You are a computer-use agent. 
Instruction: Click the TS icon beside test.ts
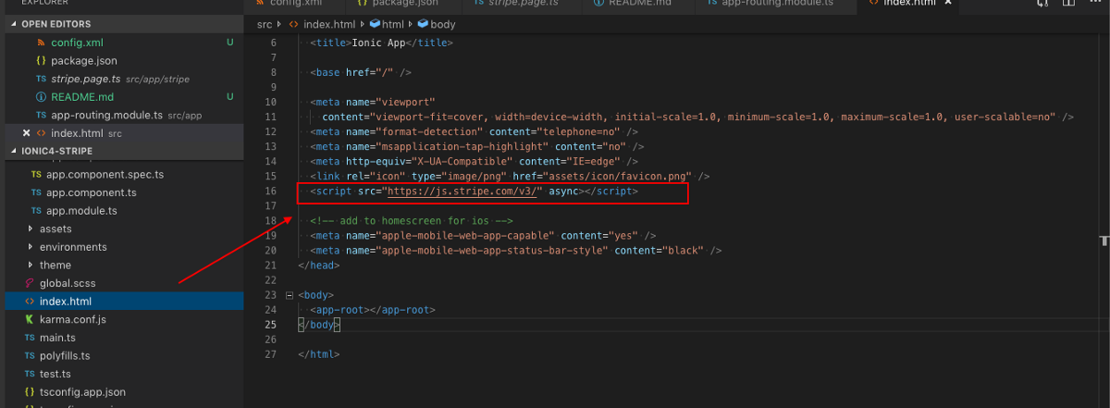coord(30,374)
